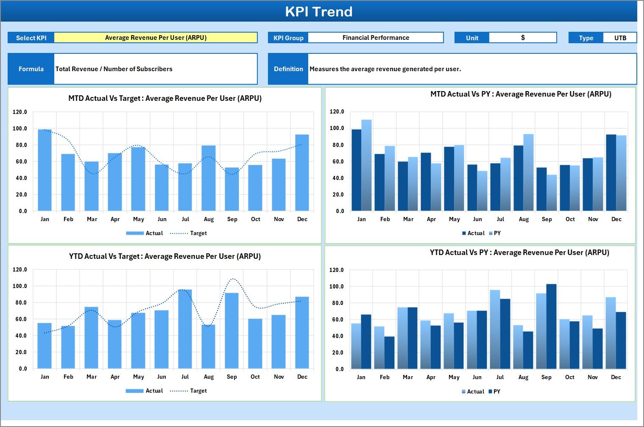The image size is (644, 427).
Task: Click the MTD Actual Vs Target chart title
Action: (165, 98)
